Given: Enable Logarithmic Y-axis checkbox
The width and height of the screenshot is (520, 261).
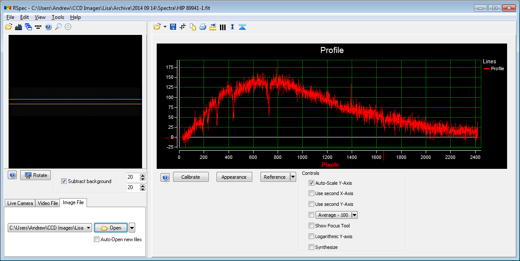Looking at the screenshot, I should pos(311,236).
